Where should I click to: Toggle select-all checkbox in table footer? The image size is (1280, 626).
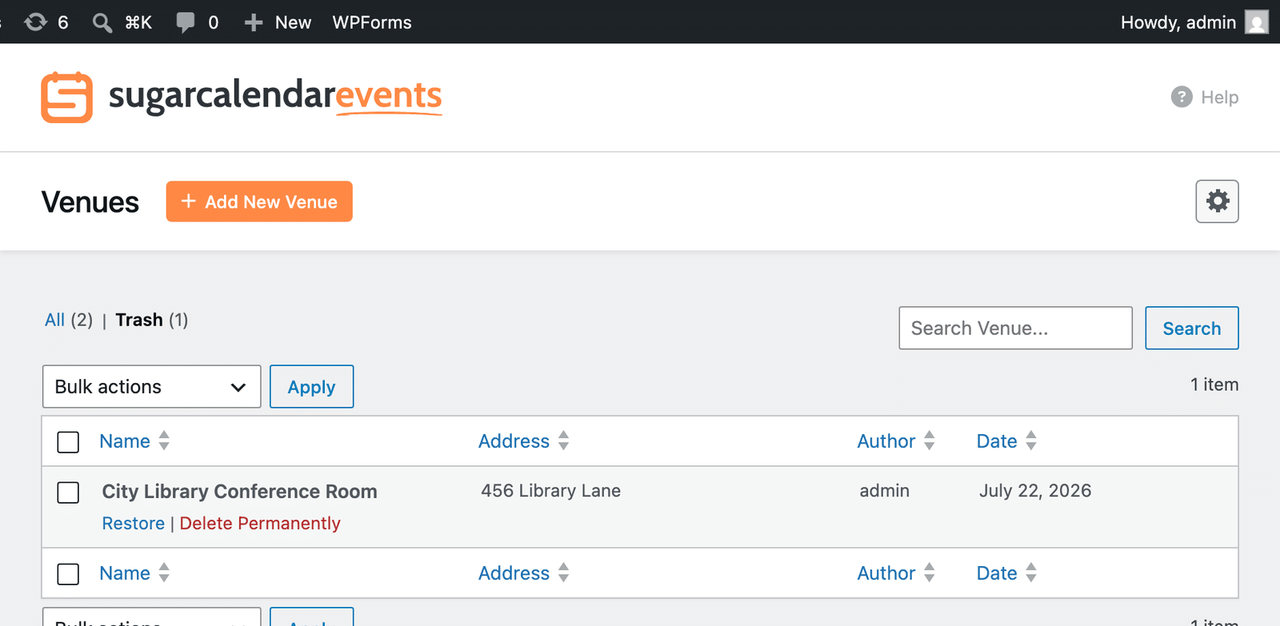point(68,574)
